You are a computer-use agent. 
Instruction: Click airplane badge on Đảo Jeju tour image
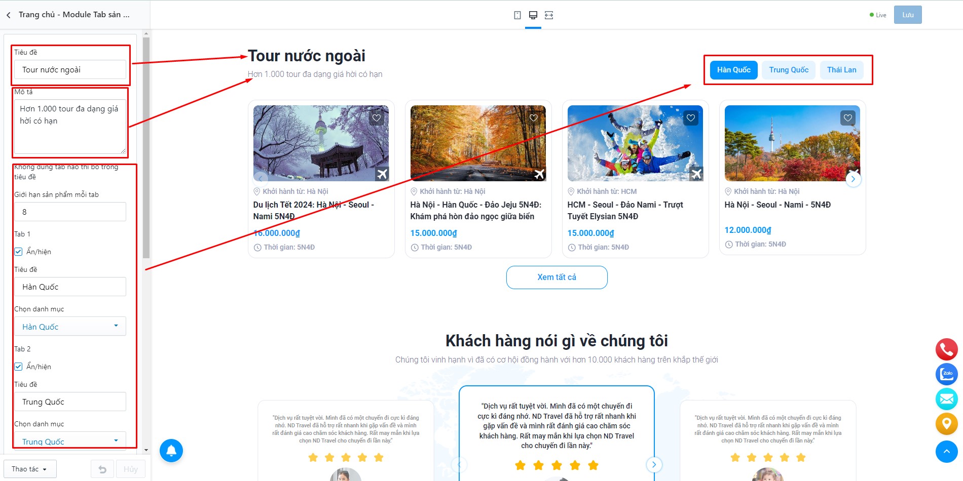point(539,174)
